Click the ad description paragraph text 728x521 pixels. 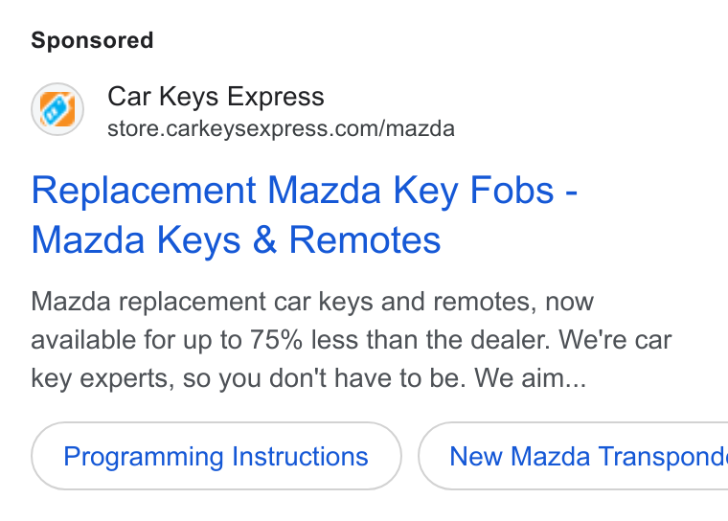pyautogui.click(x=351, y=339)
